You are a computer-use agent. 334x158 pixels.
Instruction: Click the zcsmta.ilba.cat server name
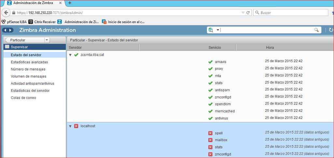tap(92, 55)
